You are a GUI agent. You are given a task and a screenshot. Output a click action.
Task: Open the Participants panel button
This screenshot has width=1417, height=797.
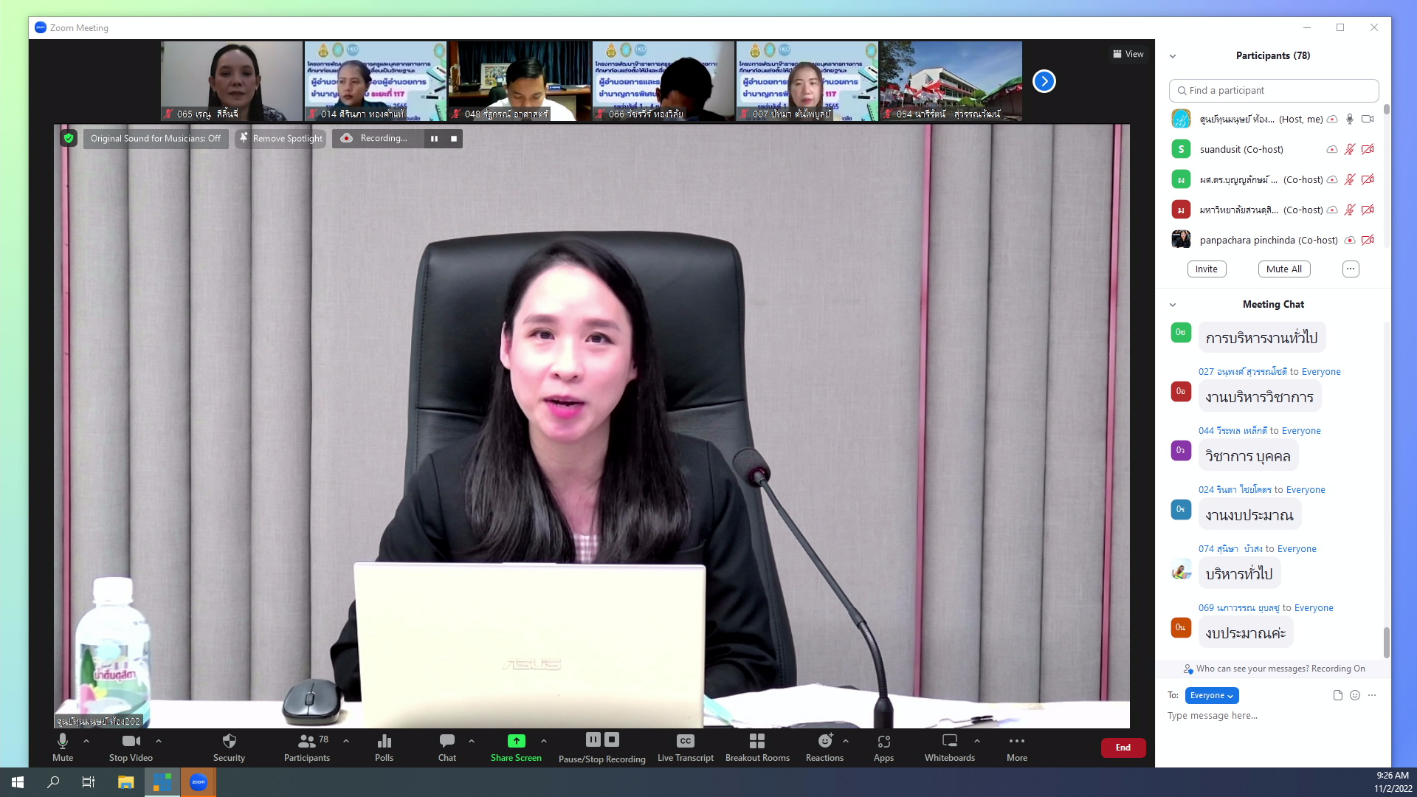coord(307,747)
